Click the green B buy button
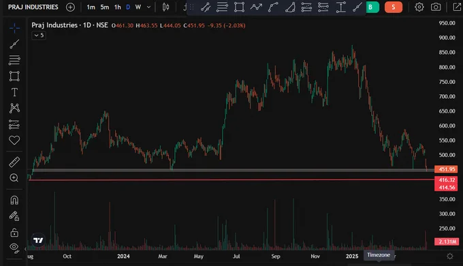 [x=372, y=7]
